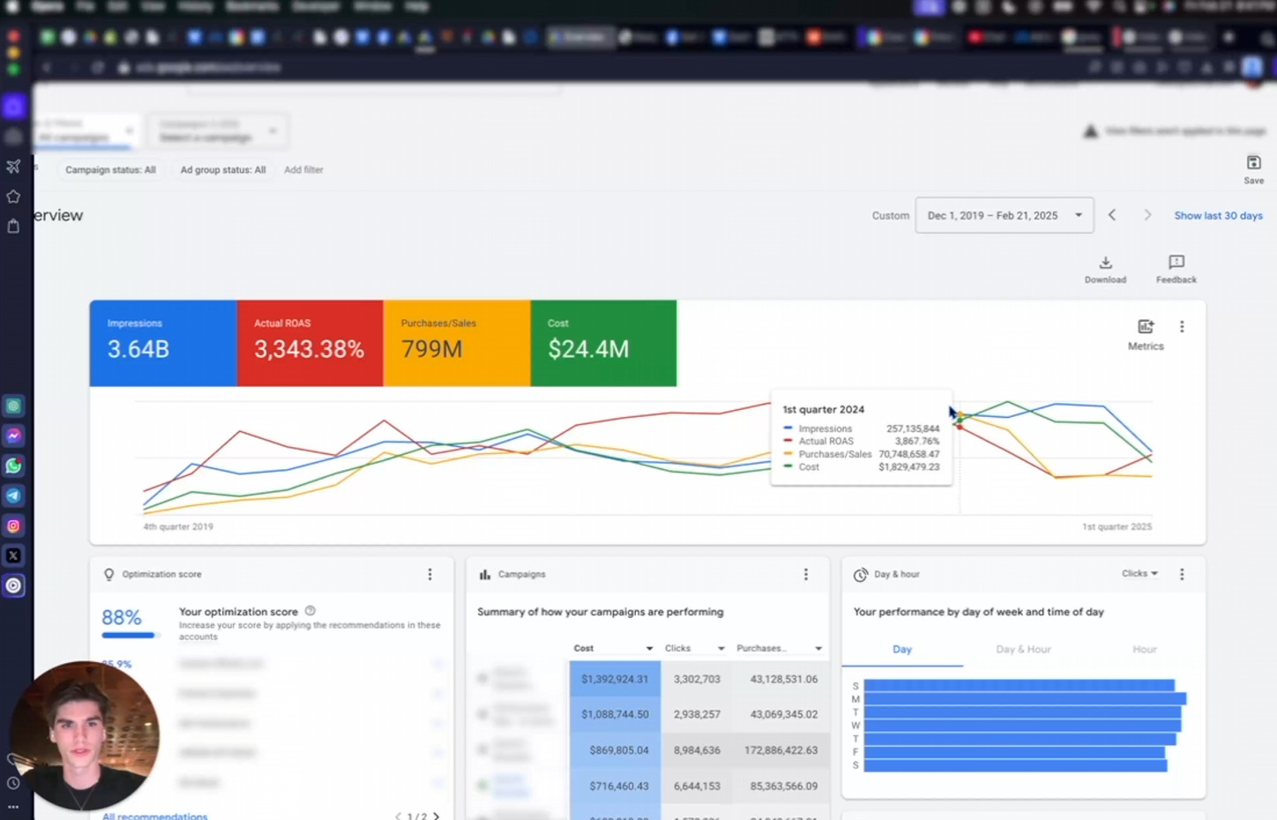Screen dimensions: 1277x820
Task: Open the Metrics chart settings icon
Action: pos(1146,327)
